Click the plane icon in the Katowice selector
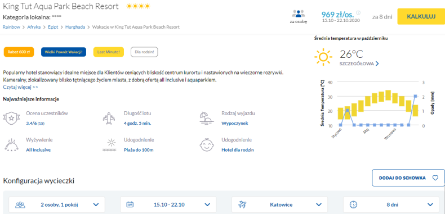This screenshot has width=445, height=214. pos(242,204)
